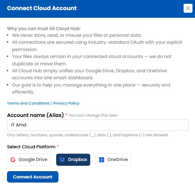Click the OneDrive windows logo icon
Screen dimensions: 195x187
(x=102, y=160)
